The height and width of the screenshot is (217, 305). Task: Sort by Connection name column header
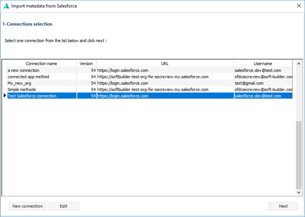(41, 64)
